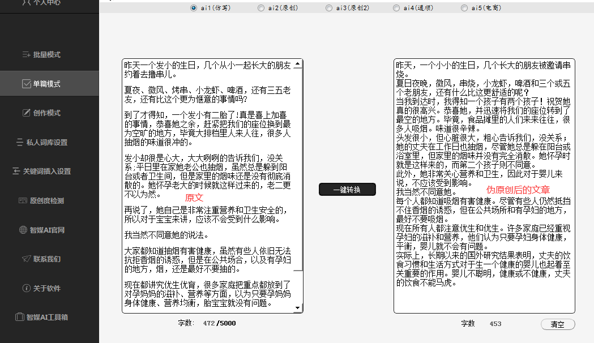The width and height of the screenshot is (594, 343).
Task: Click the 清空 button
Action: [x=558, y=324]
